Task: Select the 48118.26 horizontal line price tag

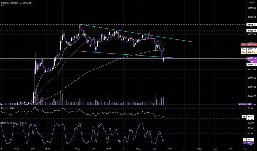Action: (251, 25)
